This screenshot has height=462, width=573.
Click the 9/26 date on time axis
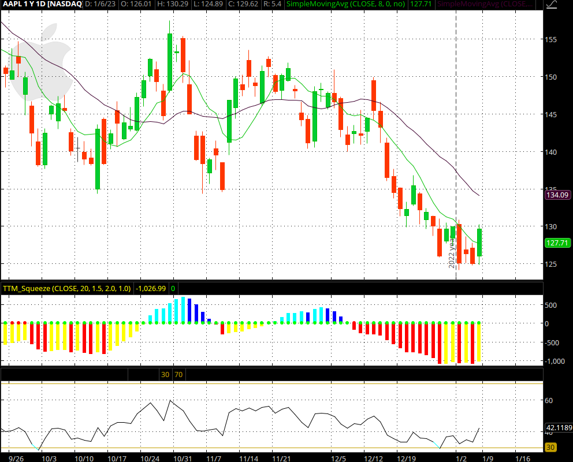coord(16,459)
